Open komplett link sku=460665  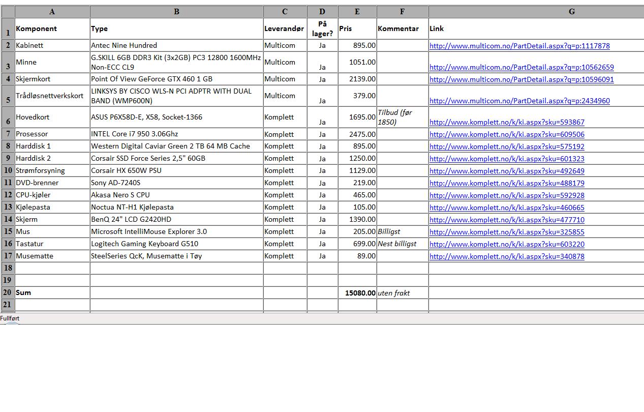507,208
